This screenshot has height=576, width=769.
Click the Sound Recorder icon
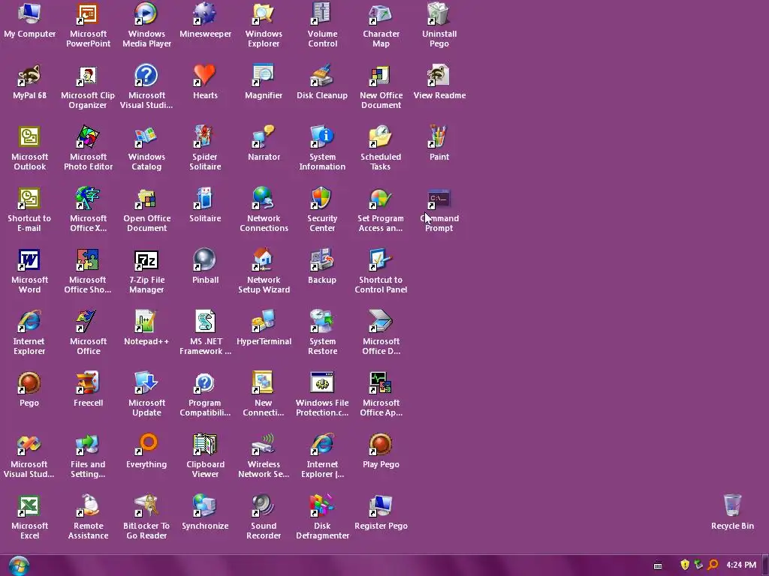click(264, 506)
